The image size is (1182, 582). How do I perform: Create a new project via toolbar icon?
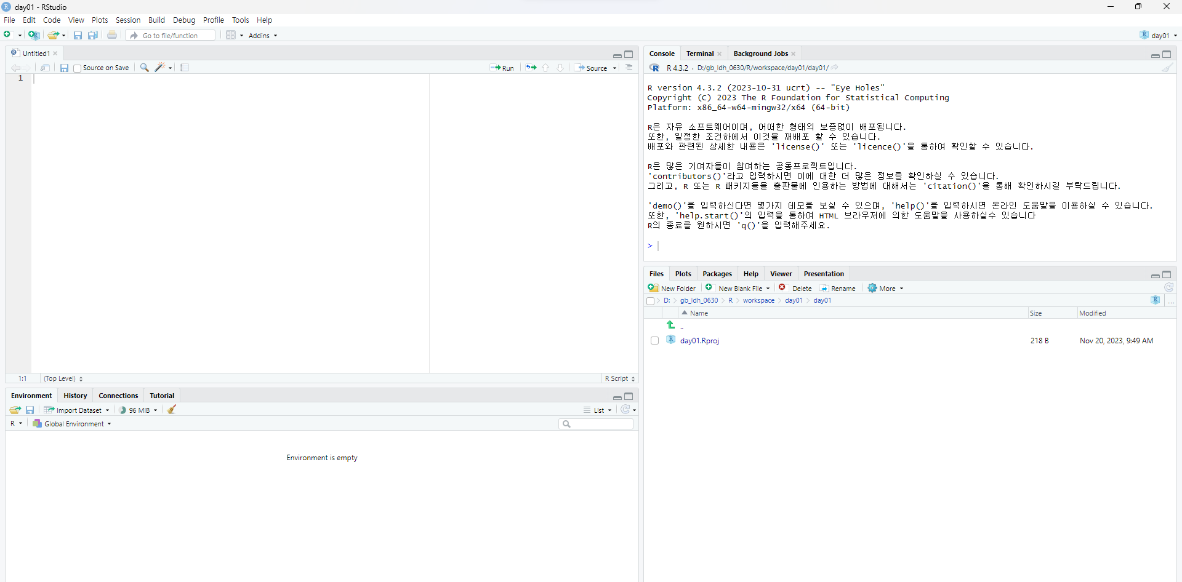coord(34,35)
